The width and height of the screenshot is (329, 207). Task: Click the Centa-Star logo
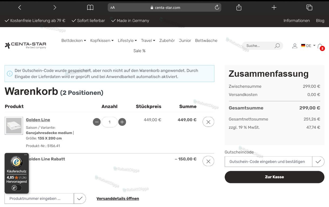click(x=25, y=45)
